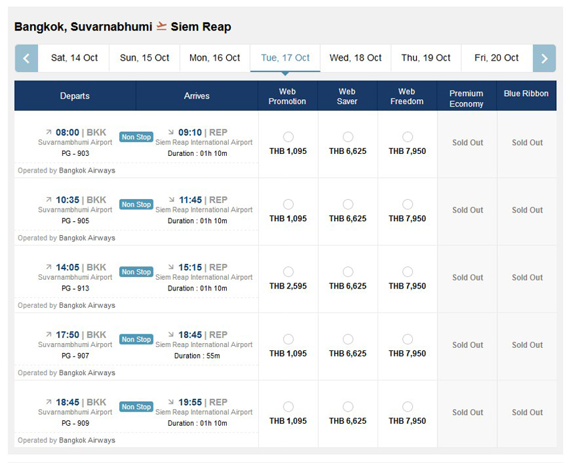Image resolution: width=567 pixels, height=463 pixels.
Task: Click the Non Stop badge for flight PG-909
Action: click(x=136, y=407)
